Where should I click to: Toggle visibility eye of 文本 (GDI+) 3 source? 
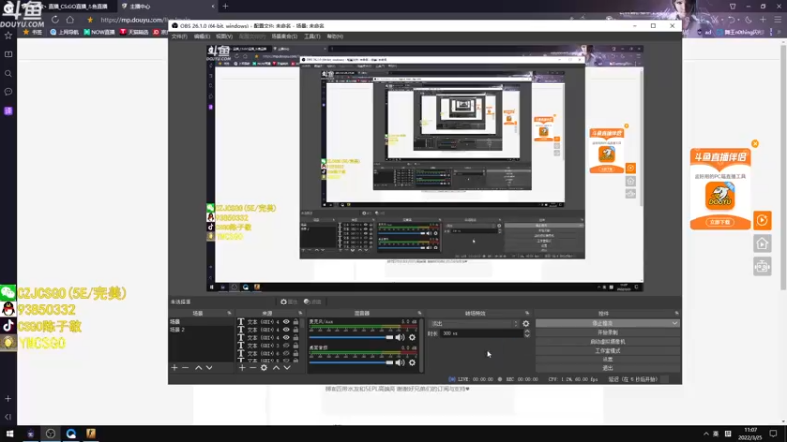click(x=286, y=346)
